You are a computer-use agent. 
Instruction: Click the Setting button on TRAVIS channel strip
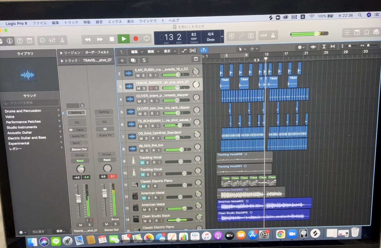pos(76,113)
